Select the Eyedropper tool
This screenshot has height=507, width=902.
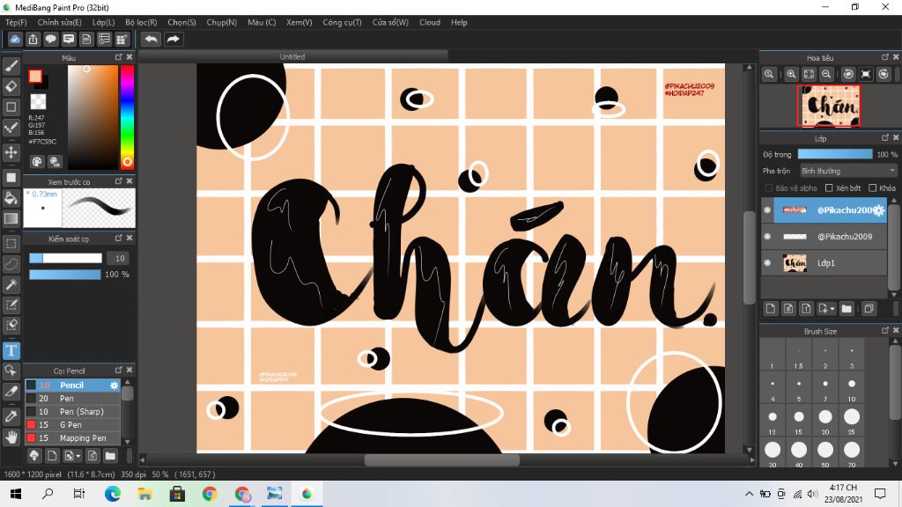[11, 416]
